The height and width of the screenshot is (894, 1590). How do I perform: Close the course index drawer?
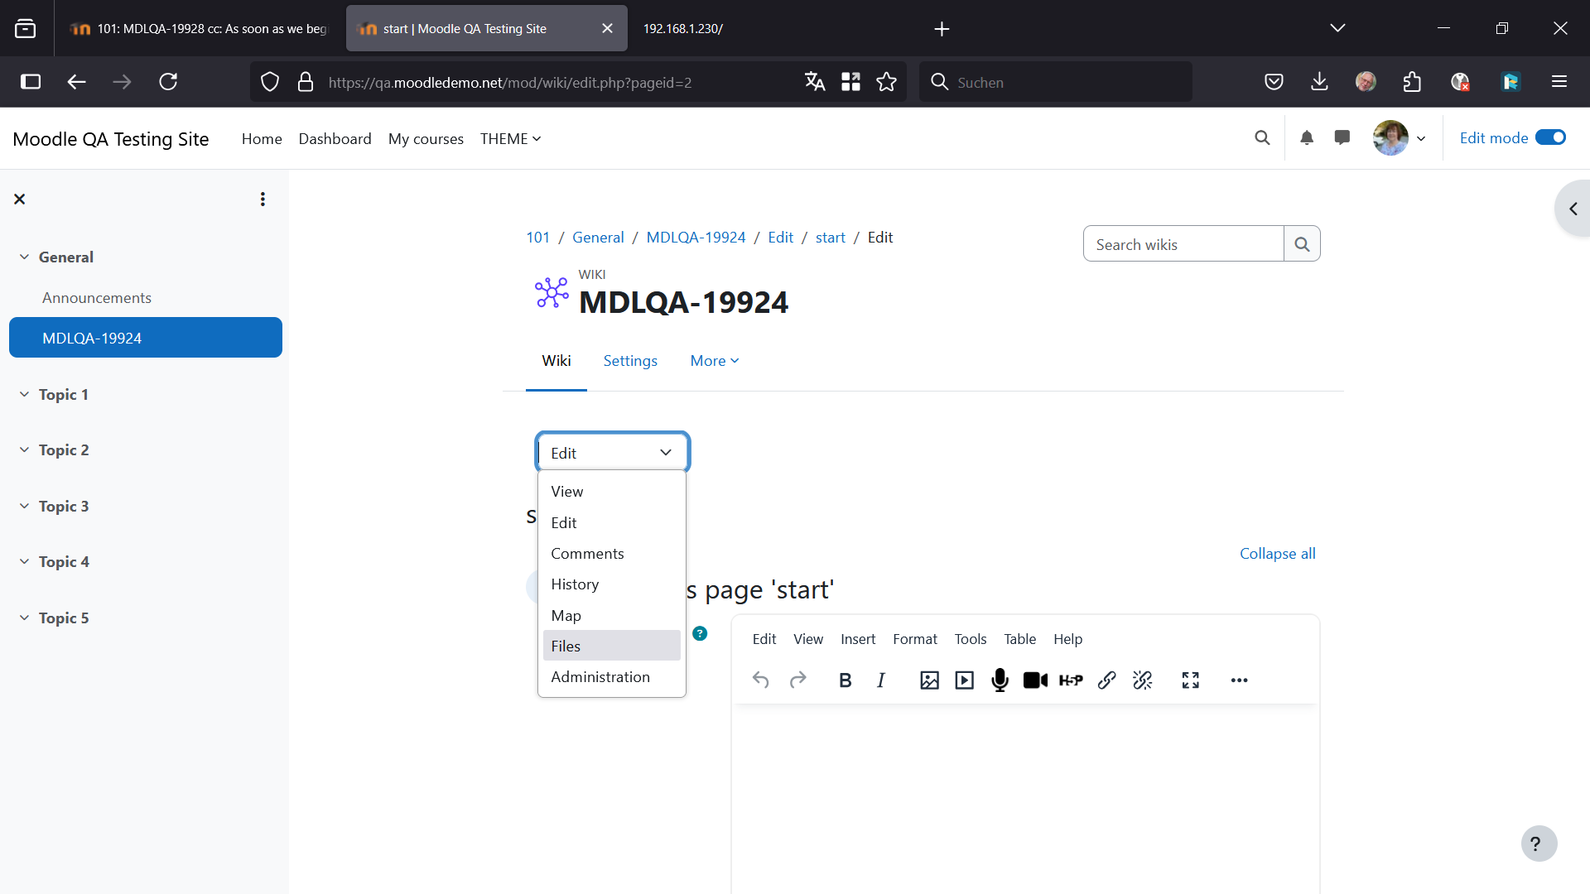(20, 199)
